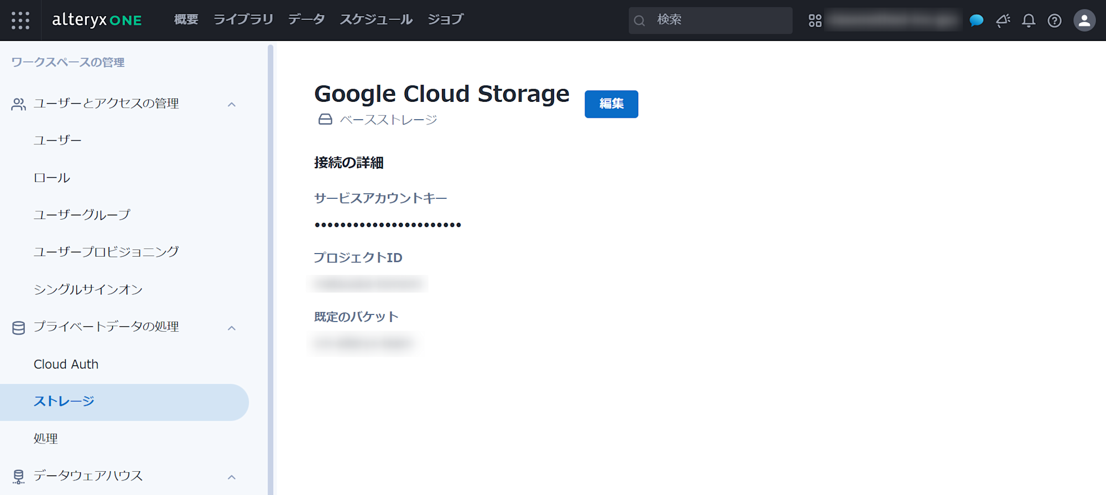This screenshot has height=495, width=1106.
Task: Go to the スケジュール tab
Action: point(376,19)
